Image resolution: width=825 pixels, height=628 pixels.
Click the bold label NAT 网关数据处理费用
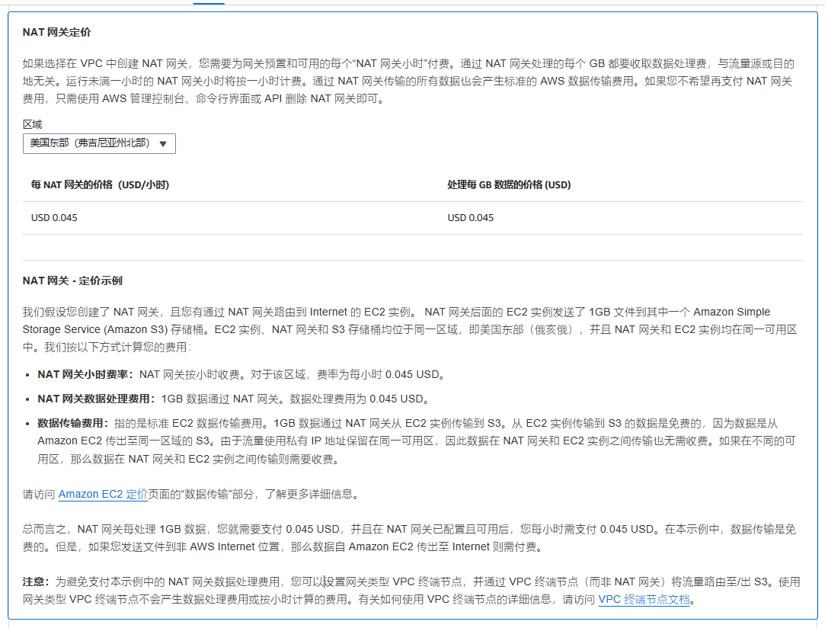97,399
